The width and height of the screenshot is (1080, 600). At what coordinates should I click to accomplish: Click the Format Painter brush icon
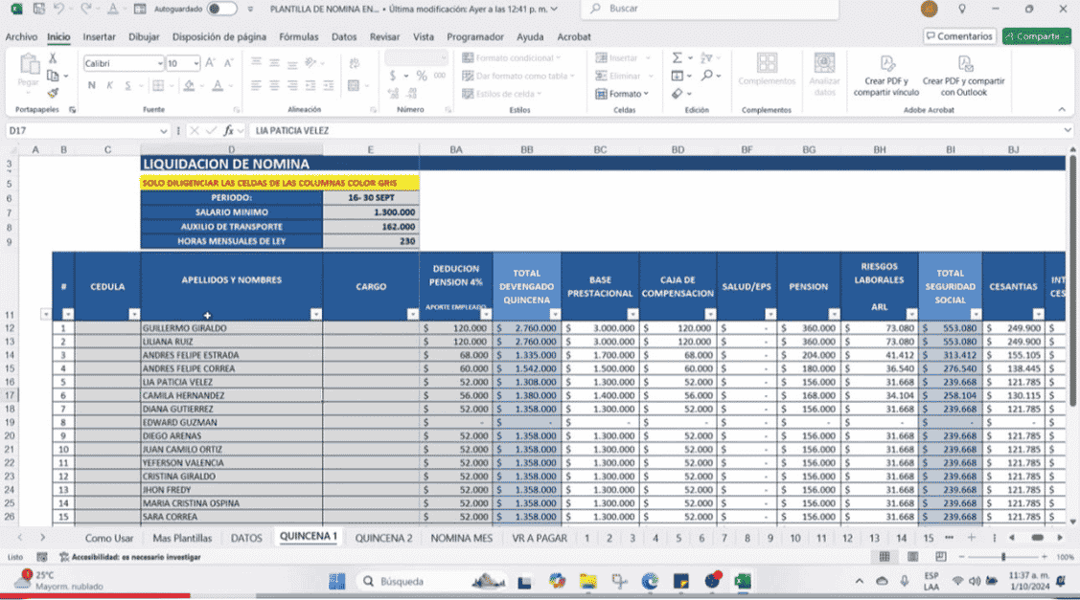(x=53, y=92)
